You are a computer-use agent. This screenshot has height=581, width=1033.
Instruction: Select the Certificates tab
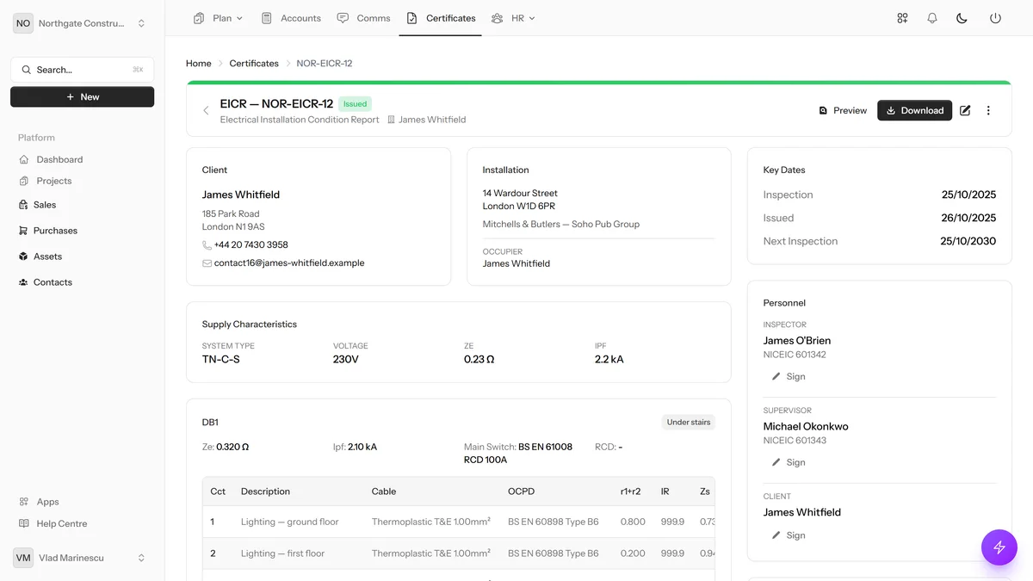pos(441,18)
